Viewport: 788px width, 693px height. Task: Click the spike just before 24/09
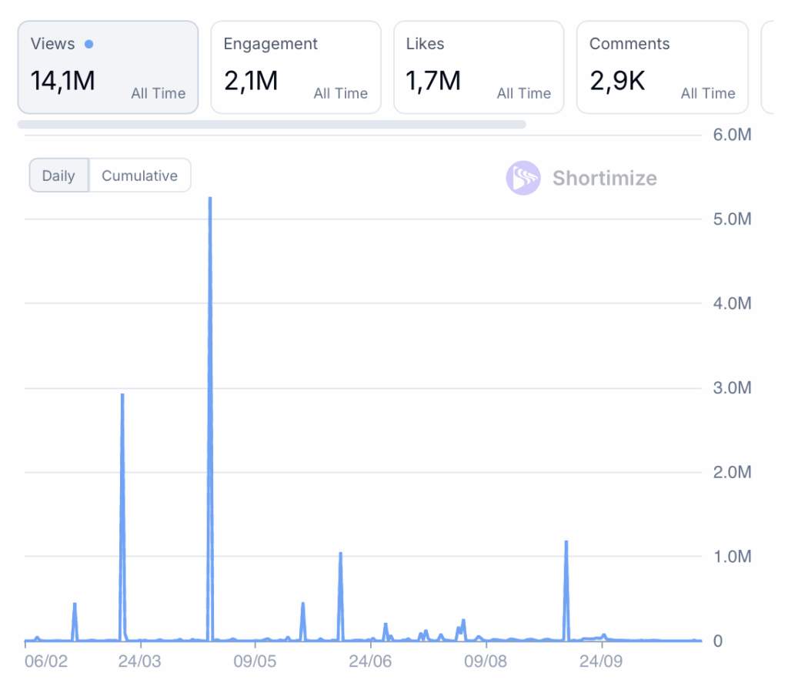[x=566, y=542]
